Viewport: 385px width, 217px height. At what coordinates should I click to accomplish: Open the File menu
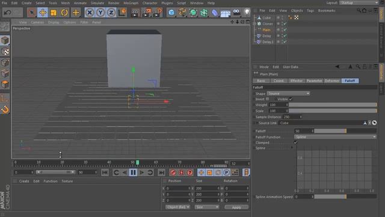coord(4,3)
